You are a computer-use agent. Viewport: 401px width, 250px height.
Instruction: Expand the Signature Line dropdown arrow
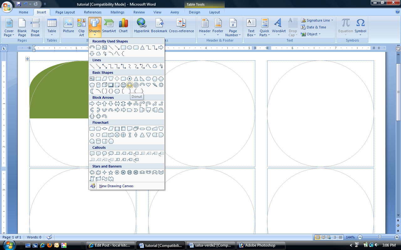coord(332,20)
